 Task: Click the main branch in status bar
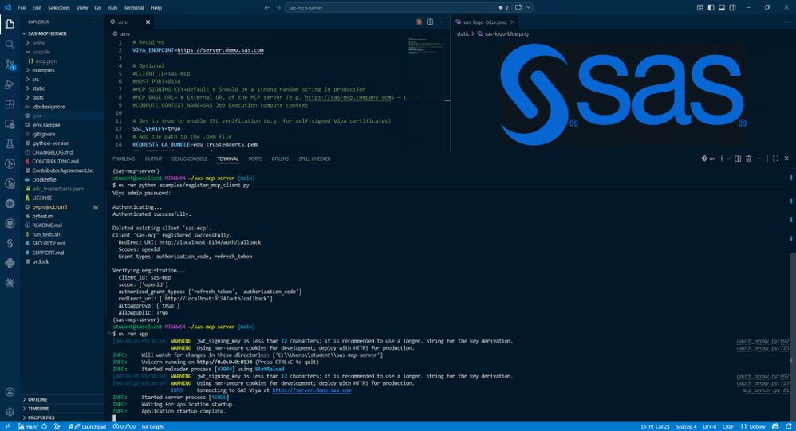tap(29, 426)
